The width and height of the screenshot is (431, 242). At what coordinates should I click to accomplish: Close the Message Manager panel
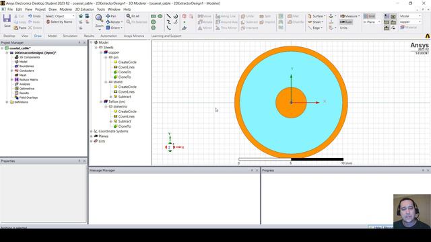[x=257, y=171]
